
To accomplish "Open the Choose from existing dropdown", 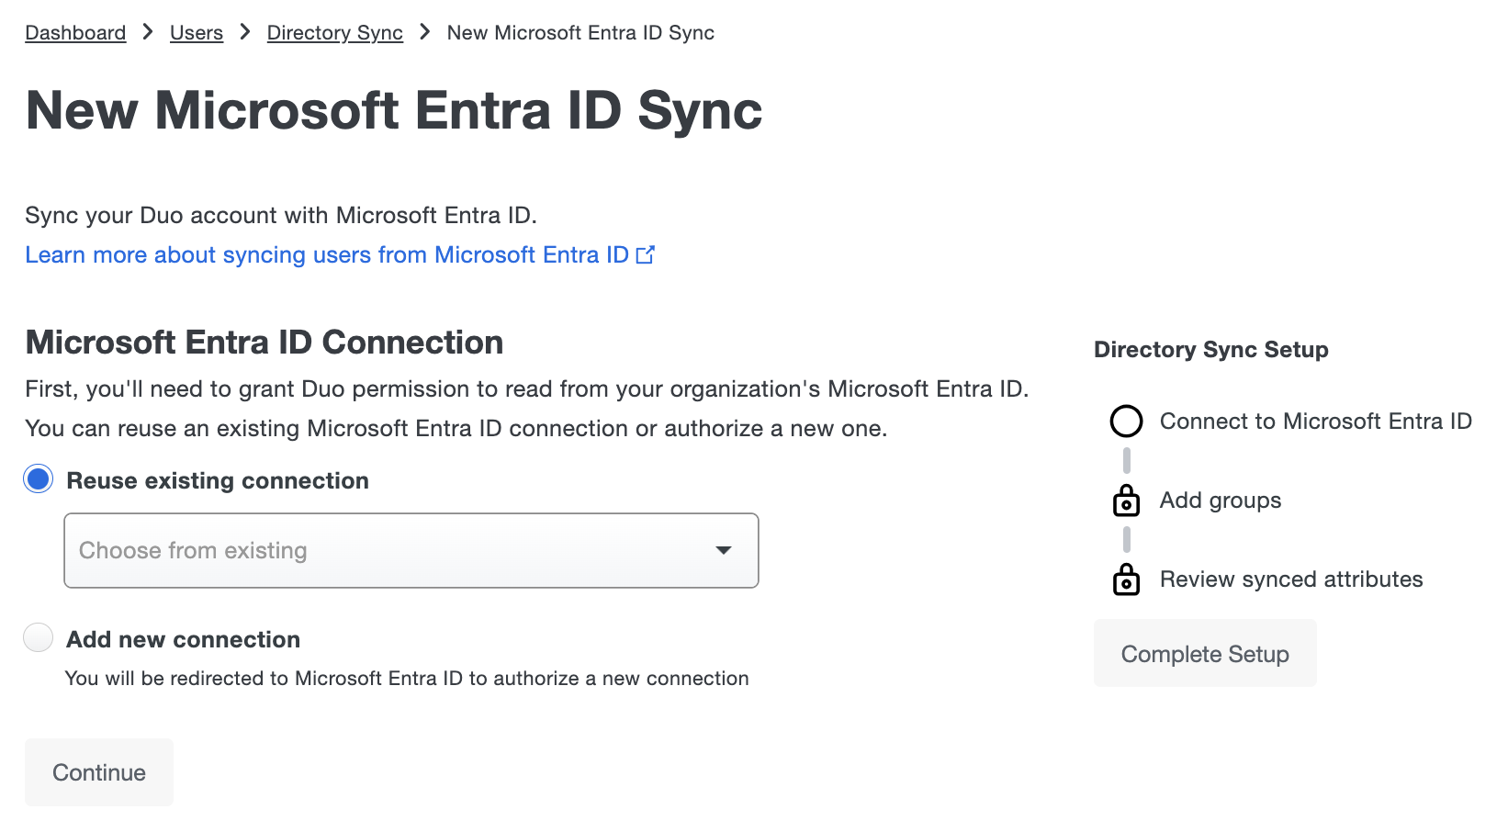I will coord(411,550).
